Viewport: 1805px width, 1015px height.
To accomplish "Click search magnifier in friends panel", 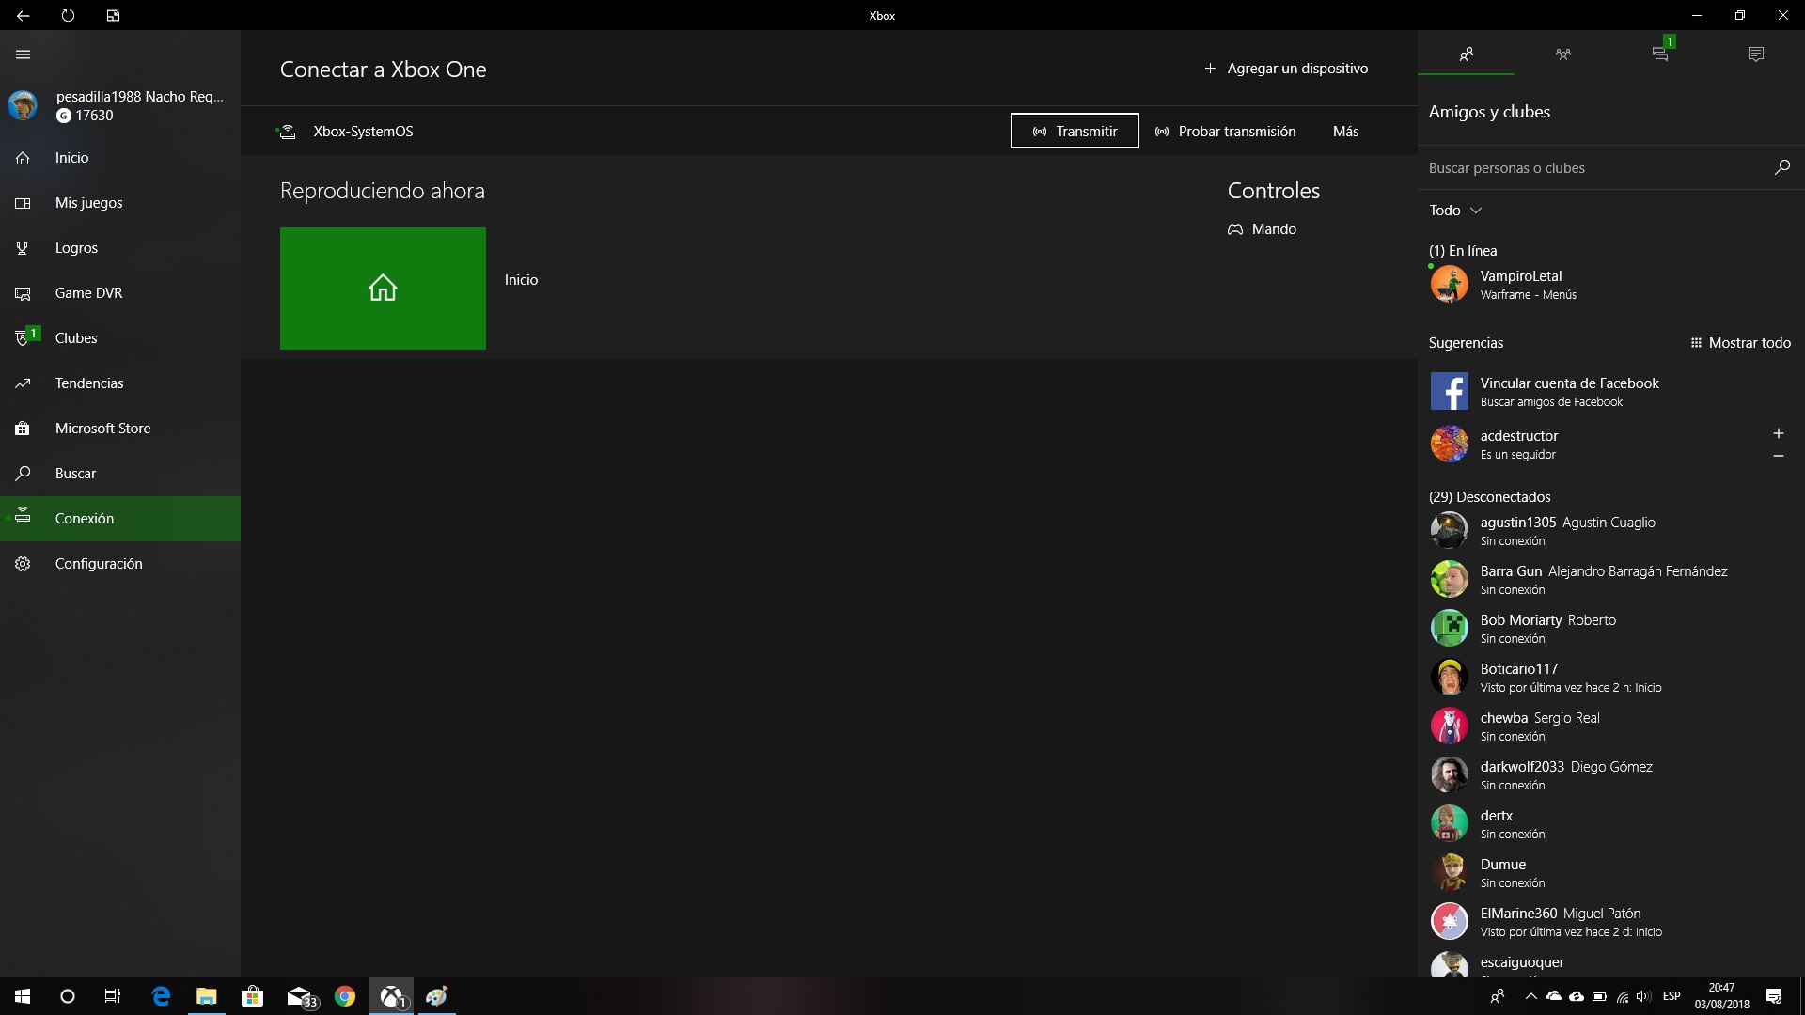I will tap(1781, 167).
